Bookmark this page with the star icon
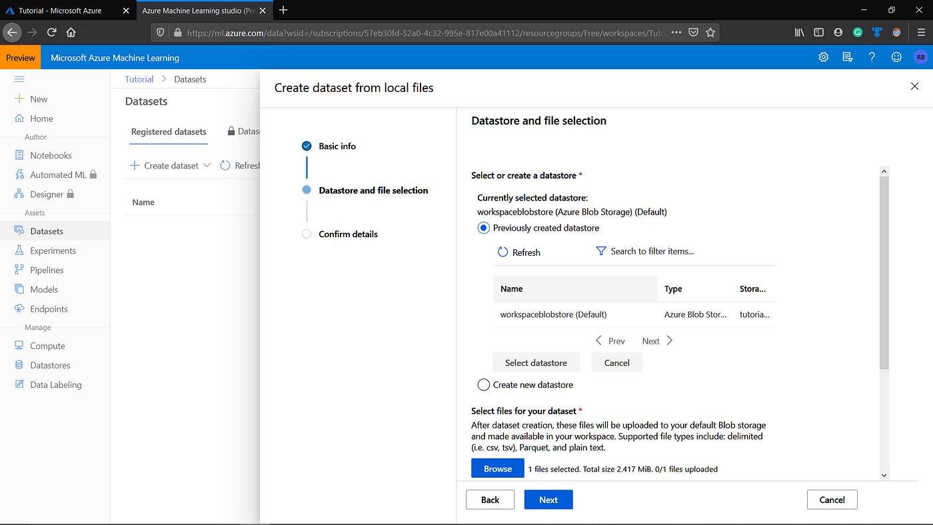 click(710, 32)
